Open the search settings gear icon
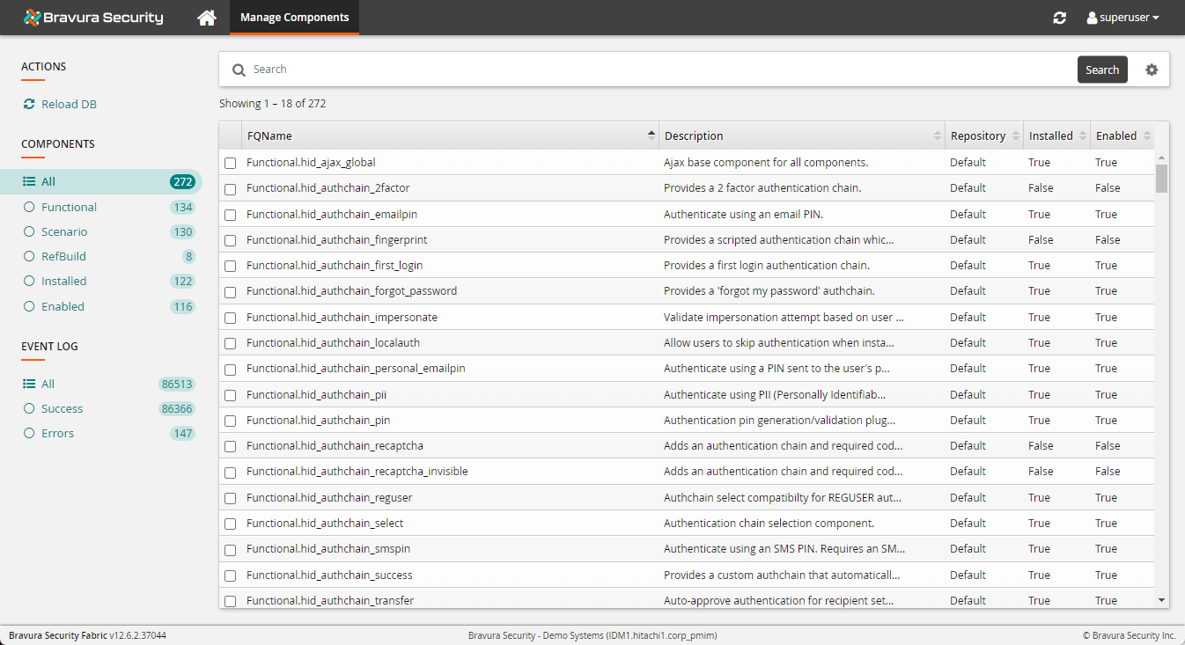This screenshot has width=1185, height=645. coord(1152,69)
